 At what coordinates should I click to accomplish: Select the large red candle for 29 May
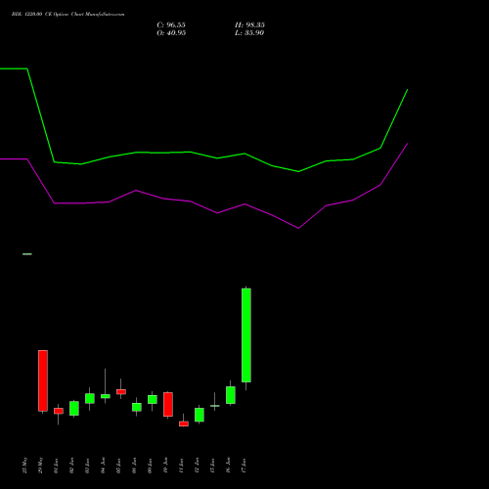[x=43, y=380]
